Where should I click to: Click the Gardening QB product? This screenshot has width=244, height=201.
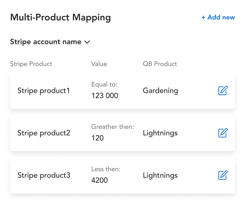pyautogui.click(x=160, y=91)
